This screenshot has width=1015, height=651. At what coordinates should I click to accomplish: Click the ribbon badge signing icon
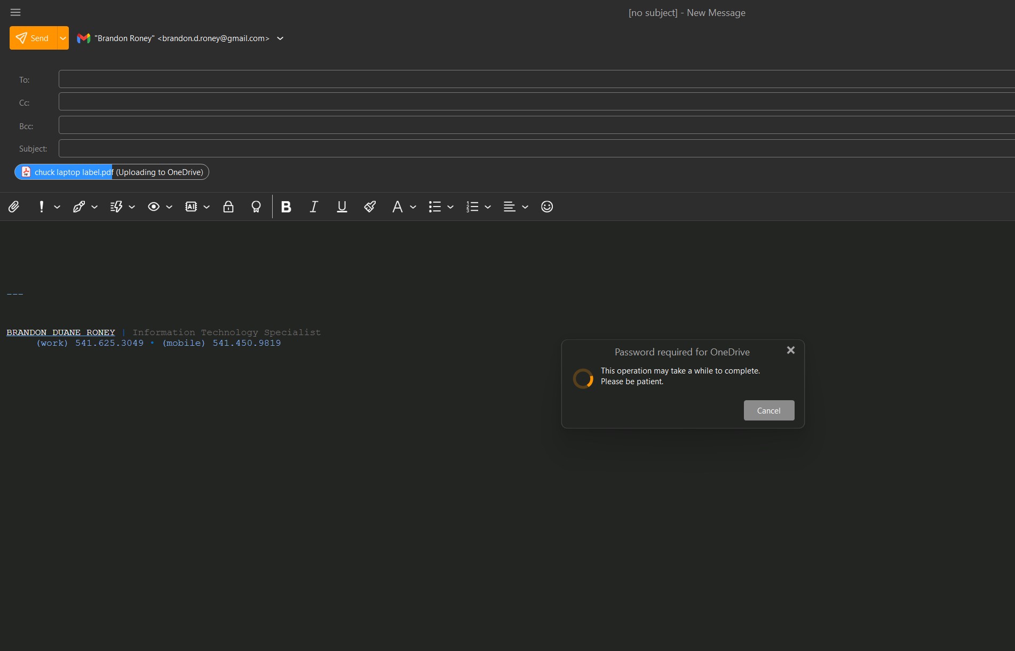(x=256, y=207)
